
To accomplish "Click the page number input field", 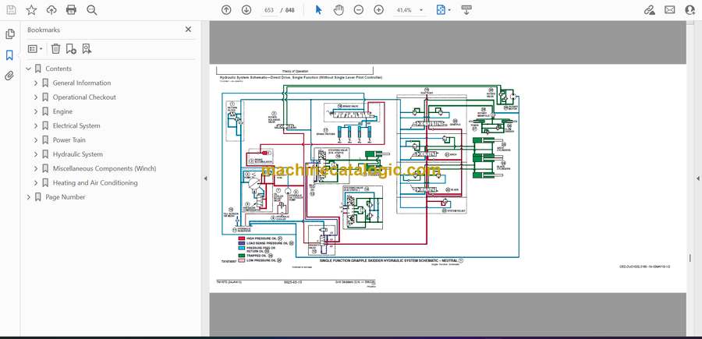I will coord(269,10).
